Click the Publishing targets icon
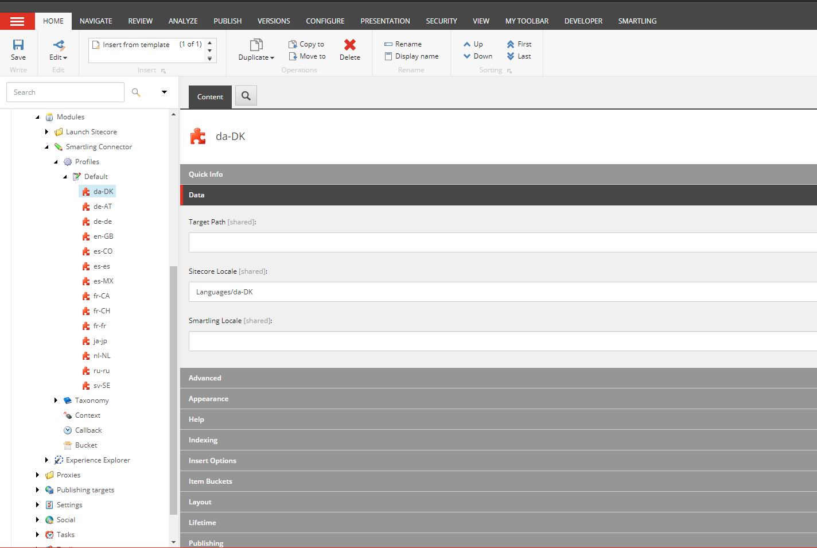This screenshot has height=548, width=817. click(49, 490)
